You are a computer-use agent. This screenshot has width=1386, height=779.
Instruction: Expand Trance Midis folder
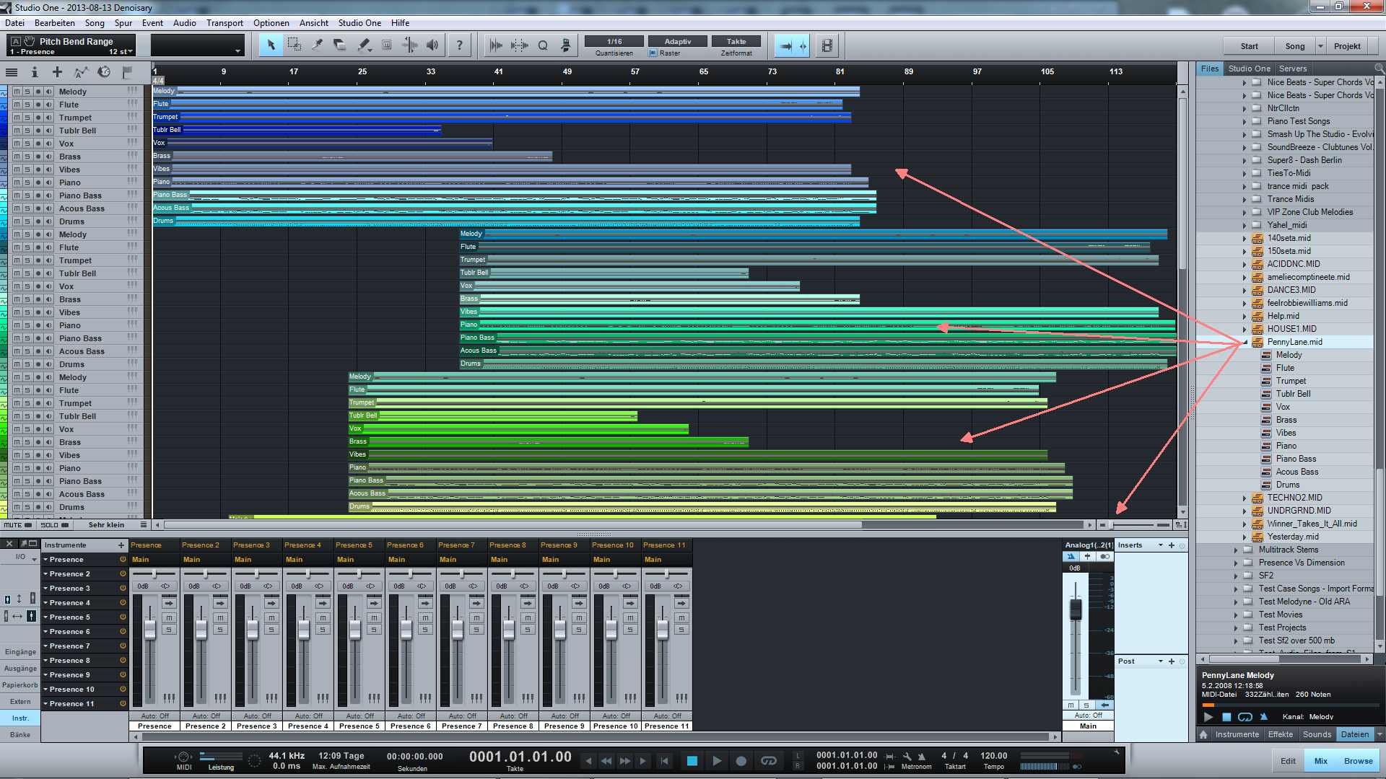click(1245, 199)
